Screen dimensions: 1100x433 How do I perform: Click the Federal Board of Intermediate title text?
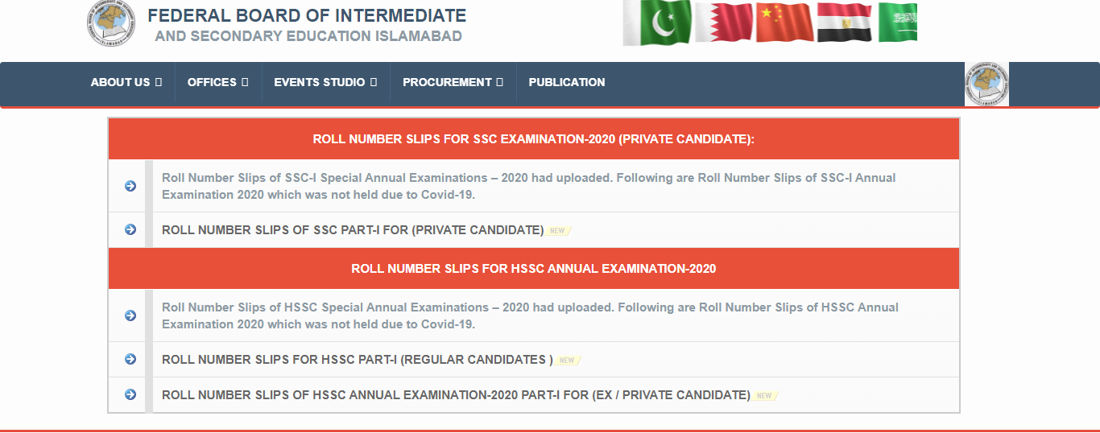tap(307, 15)
